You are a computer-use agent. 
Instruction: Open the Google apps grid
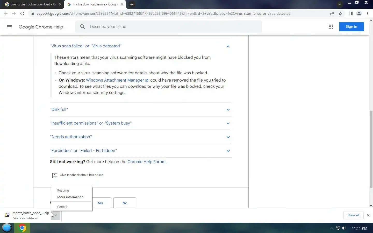(331, 27)
